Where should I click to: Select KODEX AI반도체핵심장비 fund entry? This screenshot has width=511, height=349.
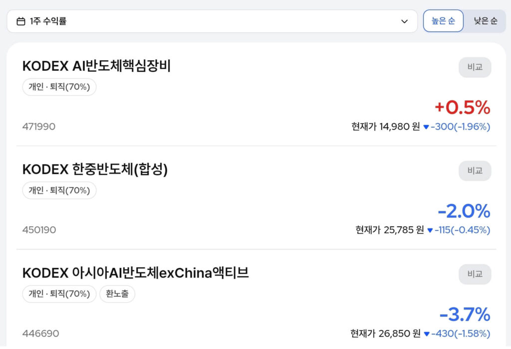[x=97, y=66]
